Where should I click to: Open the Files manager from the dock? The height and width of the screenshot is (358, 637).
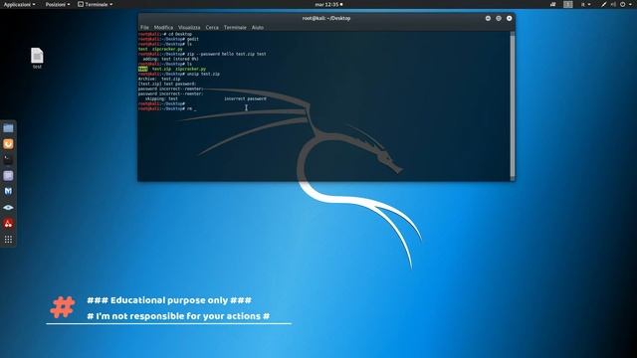8,128
